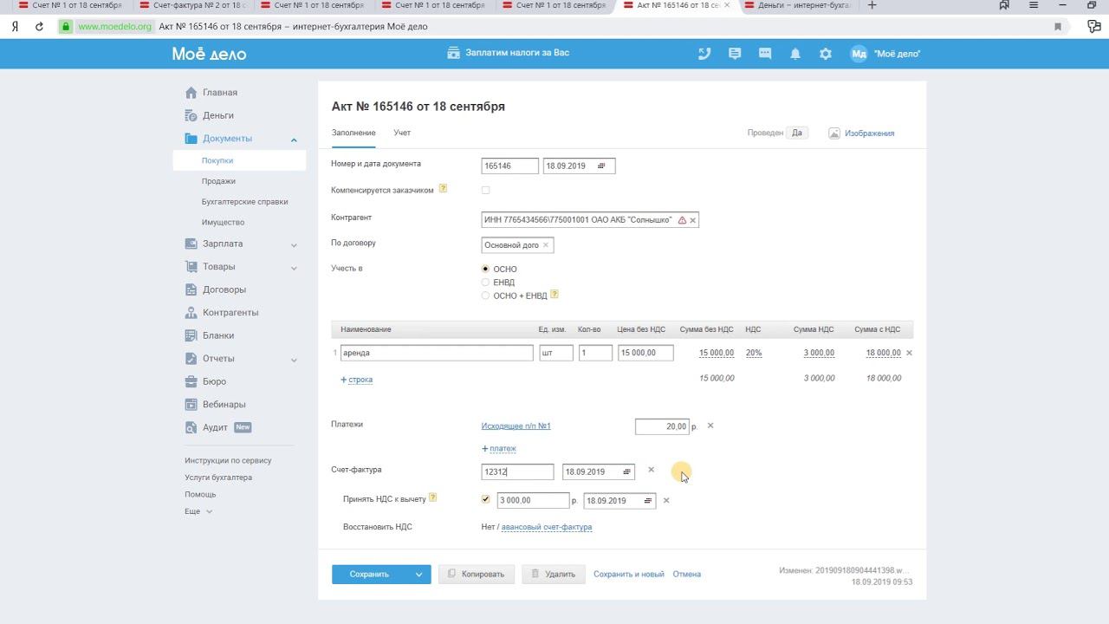Uncheck Принять НДС к вычету checkbox
This screenshot has width=1109, height=624.
pyautogui.click(x=485, y=499)
